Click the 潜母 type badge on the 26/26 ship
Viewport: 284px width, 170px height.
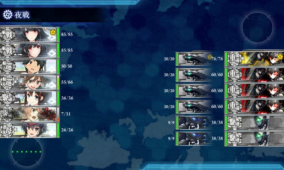click(x=7, y=130)
